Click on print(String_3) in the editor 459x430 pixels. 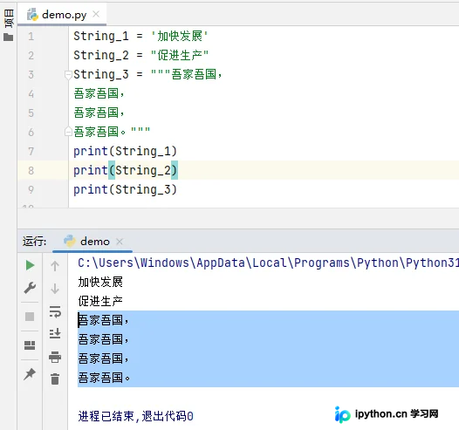pos(126,190)
